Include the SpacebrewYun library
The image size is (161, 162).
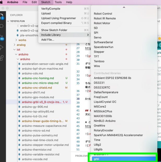click(x=124, y=47)
